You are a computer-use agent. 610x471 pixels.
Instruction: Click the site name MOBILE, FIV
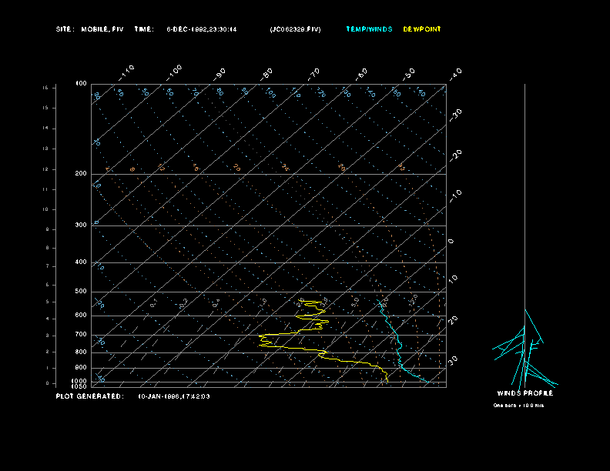pos(102,29)
